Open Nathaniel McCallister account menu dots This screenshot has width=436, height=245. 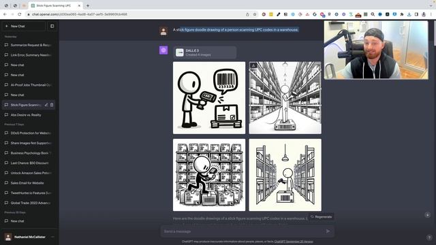pyautogui.click(x=53, y=237)
